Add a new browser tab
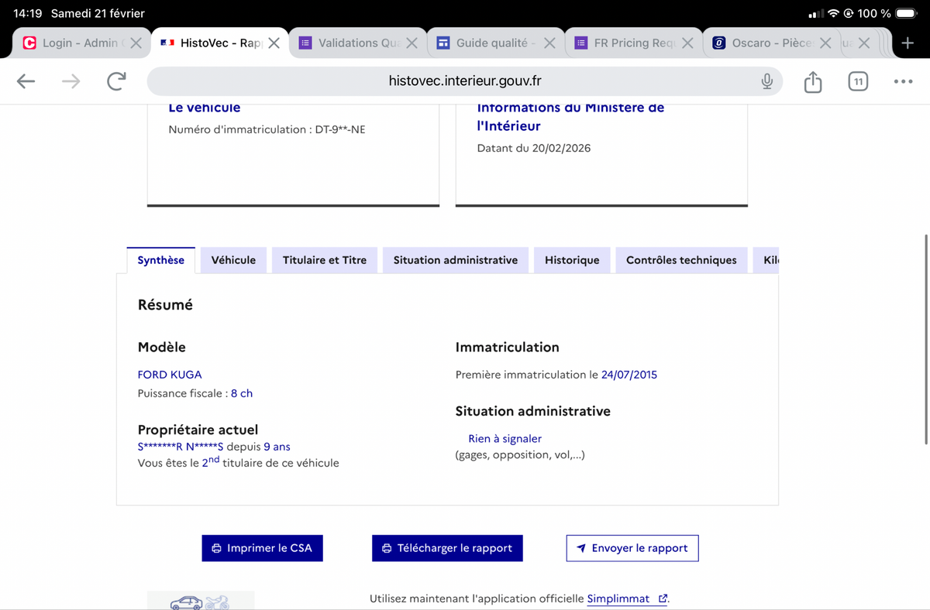 [908, 43]
